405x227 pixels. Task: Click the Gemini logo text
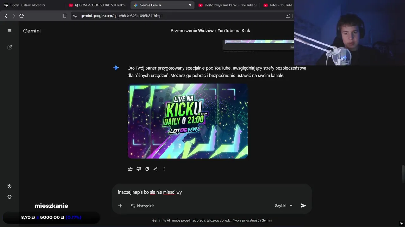(32, 31)
